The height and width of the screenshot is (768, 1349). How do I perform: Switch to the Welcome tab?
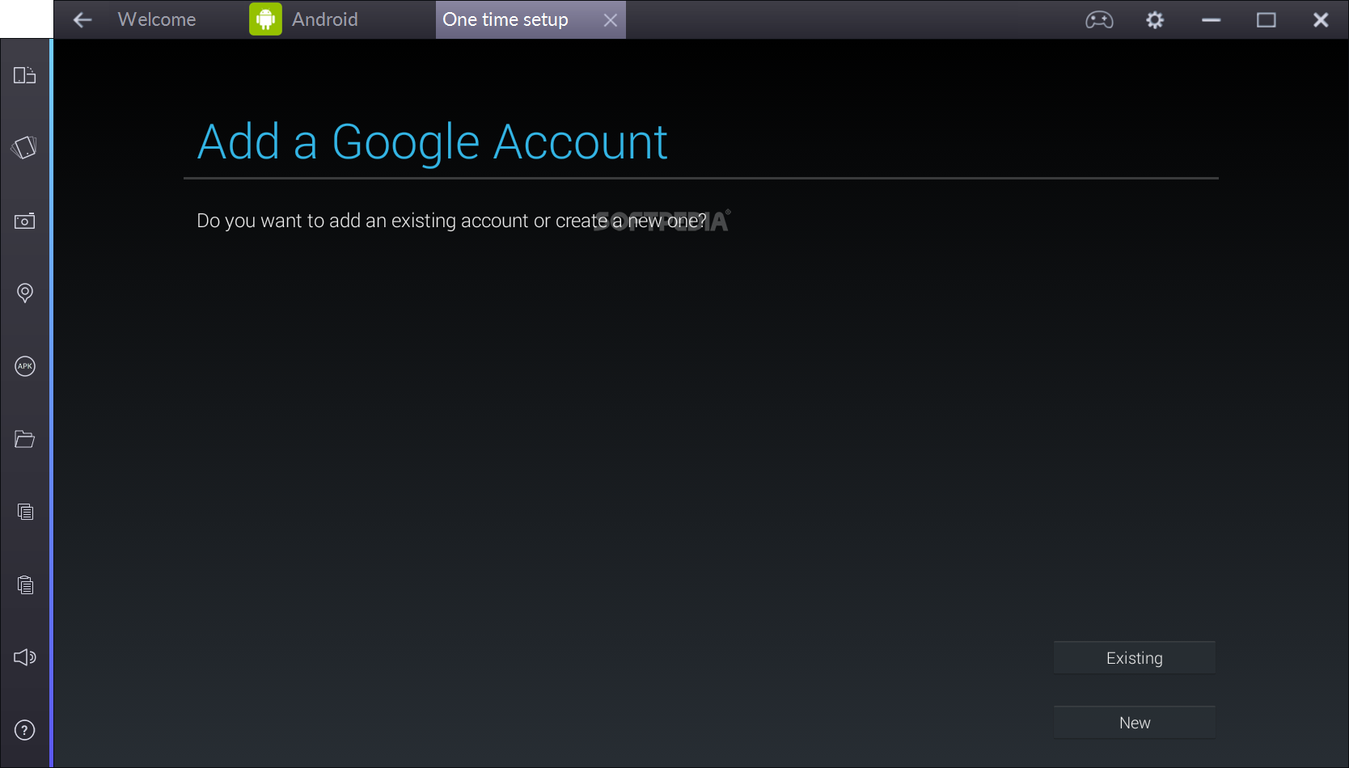(157, 19)
